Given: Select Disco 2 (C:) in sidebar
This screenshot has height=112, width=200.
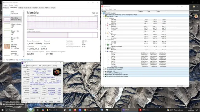Looking at the screenshot, I should [x=13, y=40].
